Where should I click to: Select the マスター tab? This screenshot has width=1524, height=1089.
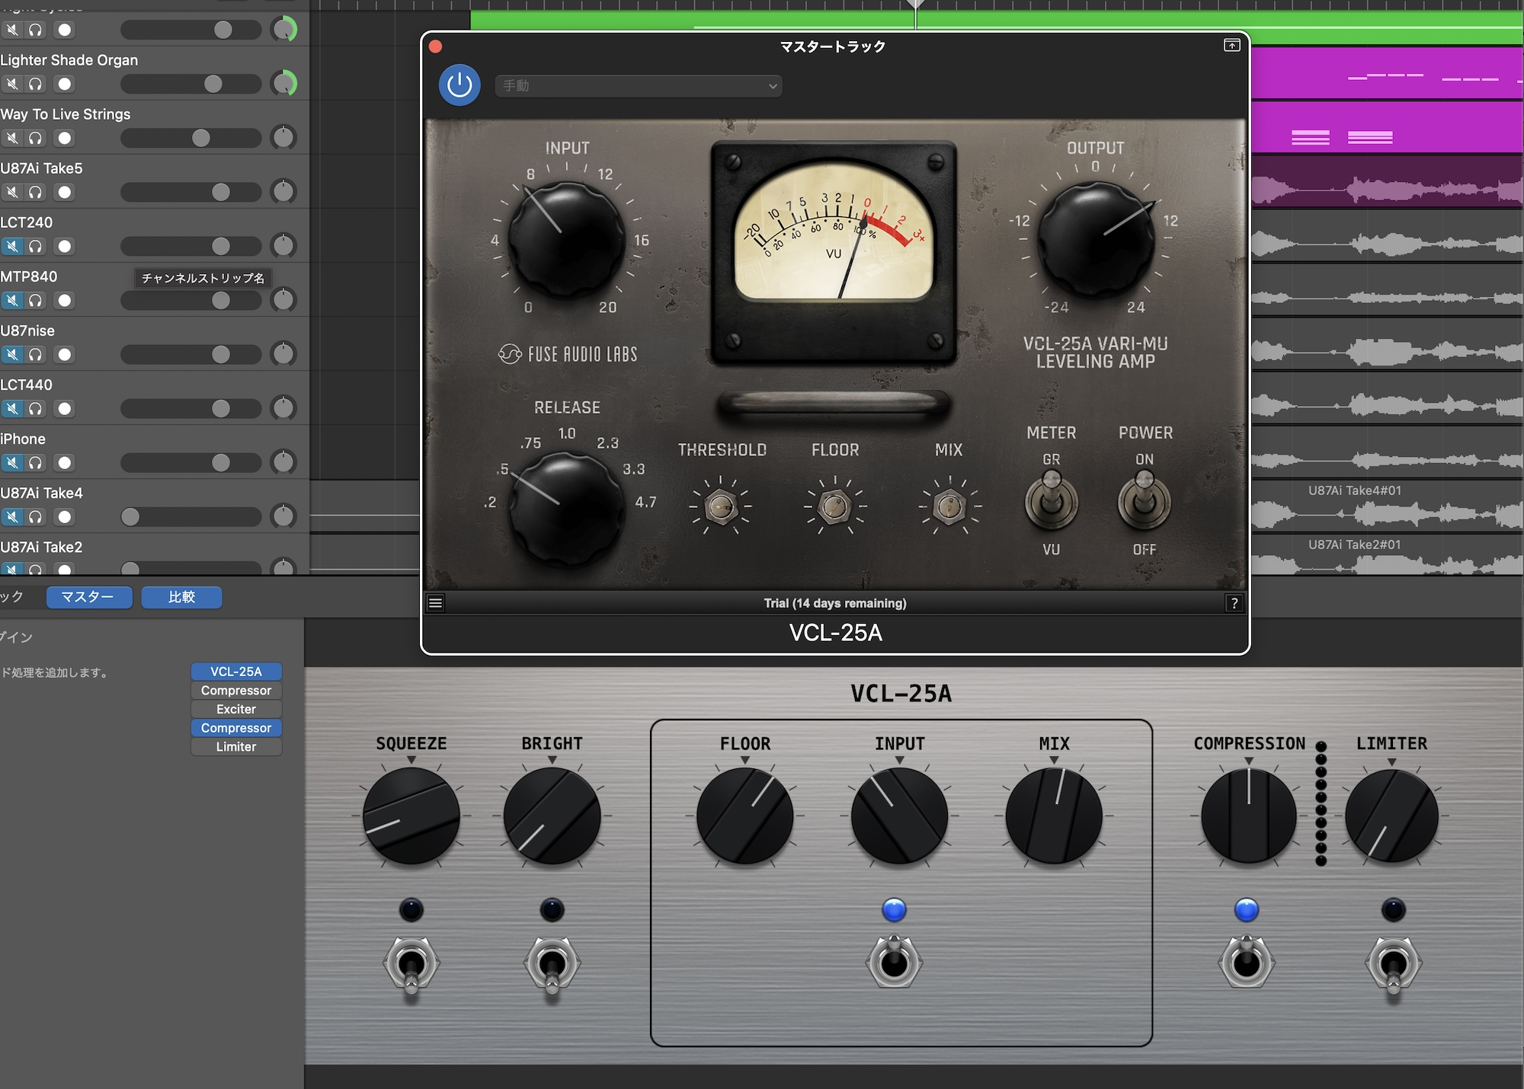tap(88, 597)
